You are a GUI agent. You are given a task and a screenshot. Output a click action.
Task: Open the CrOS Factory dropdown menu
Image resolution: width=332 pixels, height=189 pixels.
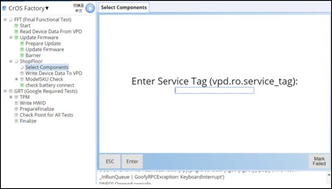pyautogui.click(x=47, y=8)
